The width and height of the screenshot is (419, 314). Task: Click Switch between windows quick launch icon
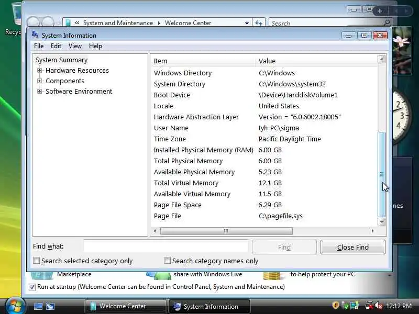click(x=50, y=306)
